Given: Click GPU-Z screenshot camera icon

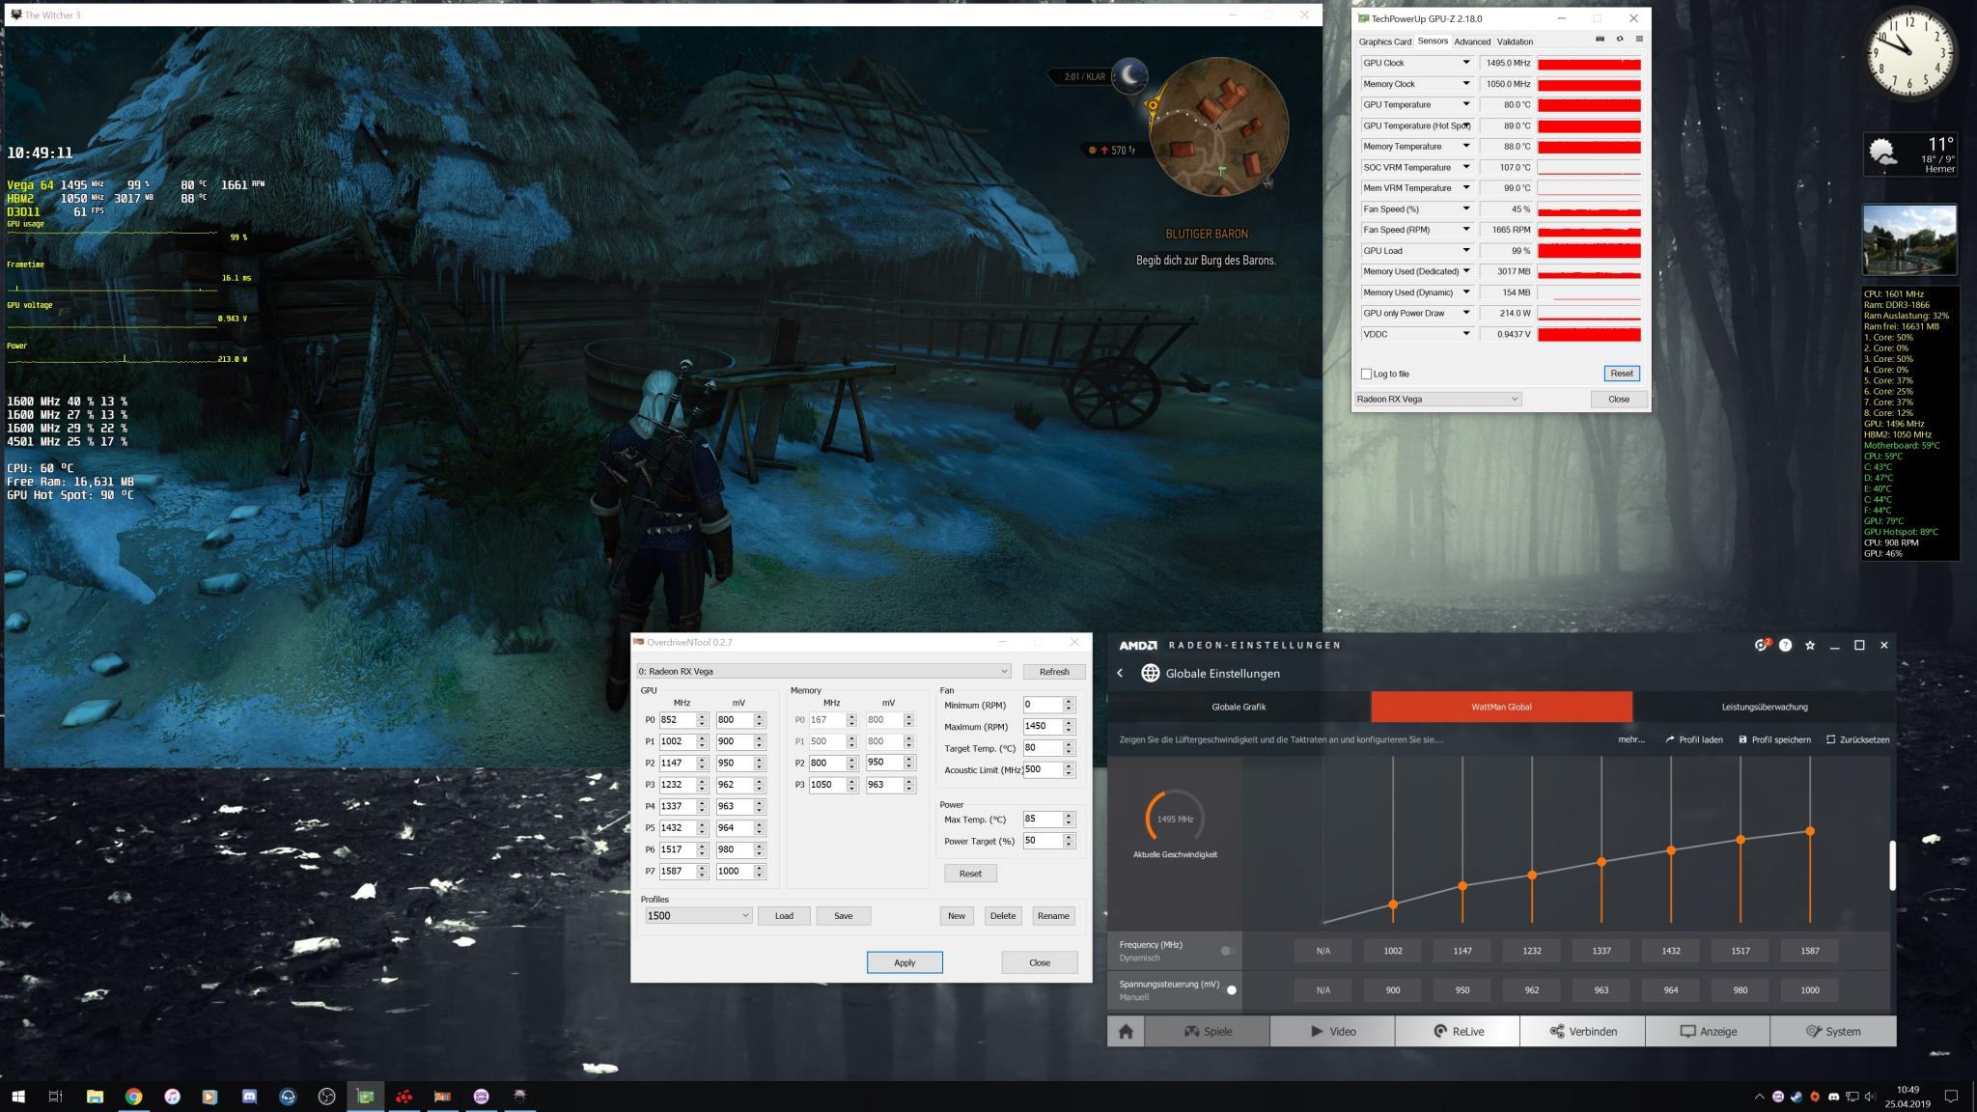Looking at the screenshot, I should pyautogui.click(x=1600, y=40).
